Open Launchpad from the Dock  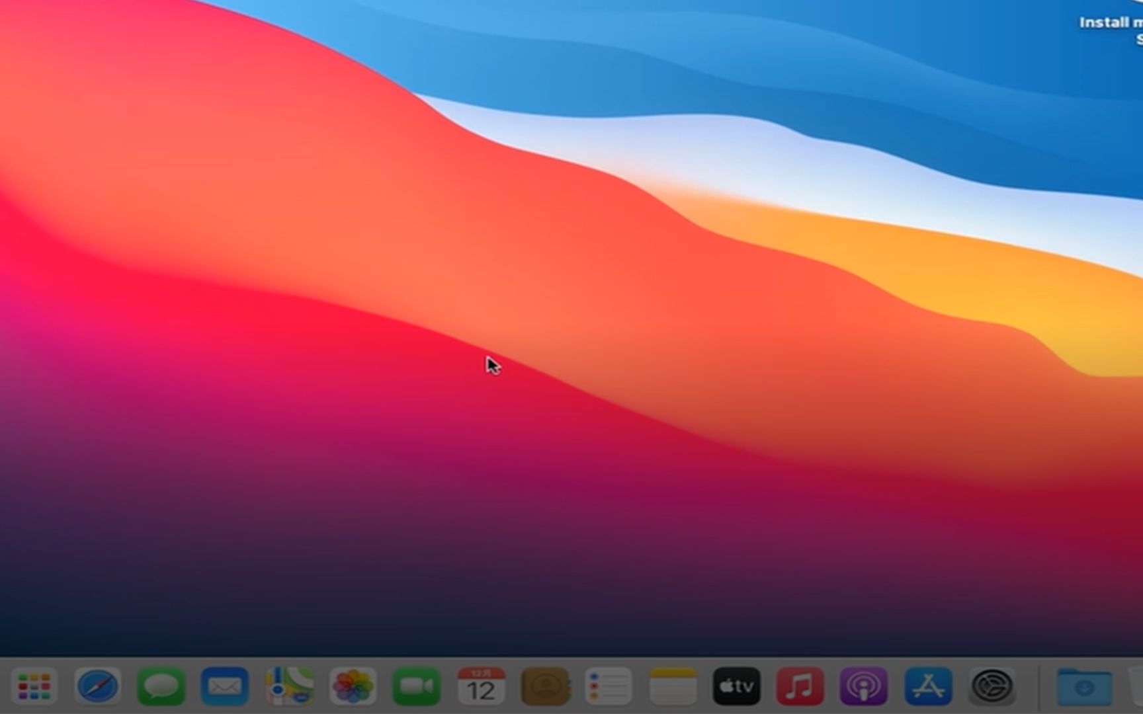[34, 686]
